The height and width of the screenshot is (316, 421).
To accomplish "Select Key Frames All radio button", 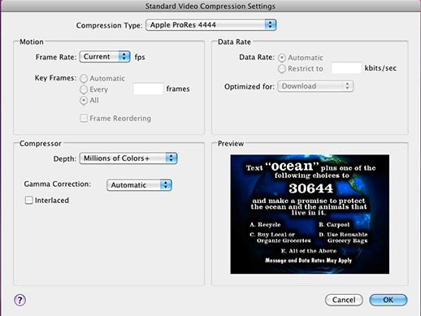I will coord(84,101).
